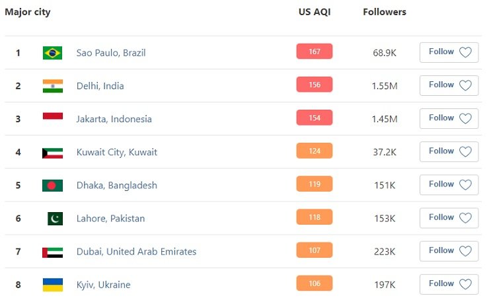The width and height of the screenshot is (489, 300).
Task: Click the Kuwait flag icon
Action: [x=52, y=152]
